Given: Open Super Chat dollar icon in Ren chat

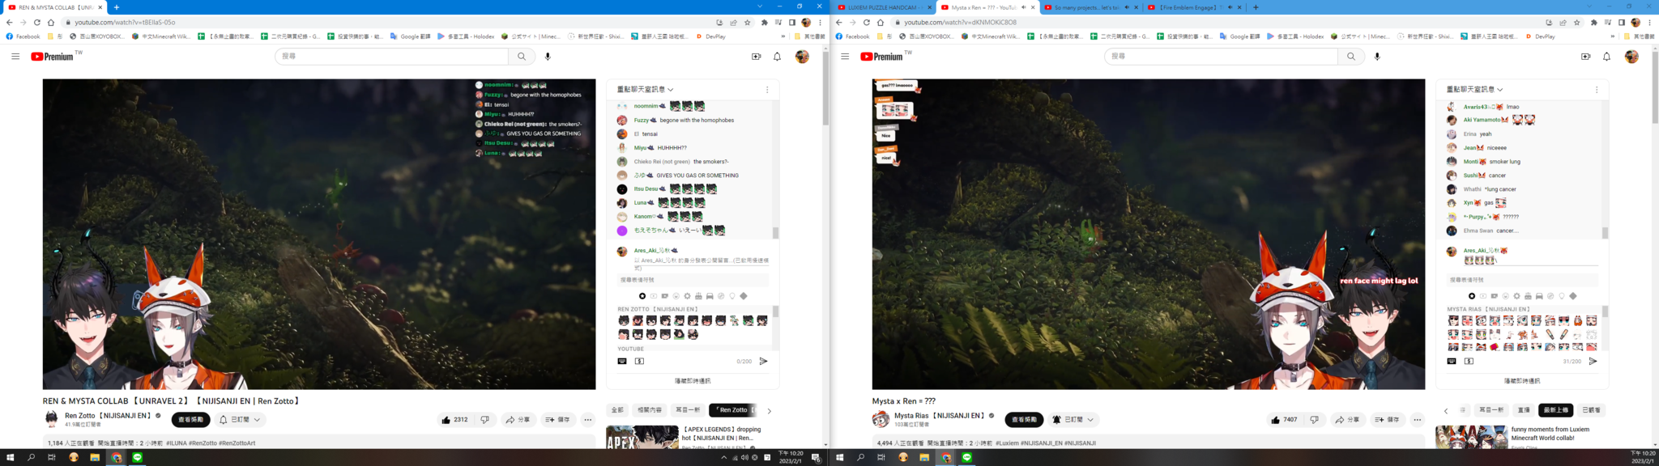Looking at the screenshot, I should point(639,361).
